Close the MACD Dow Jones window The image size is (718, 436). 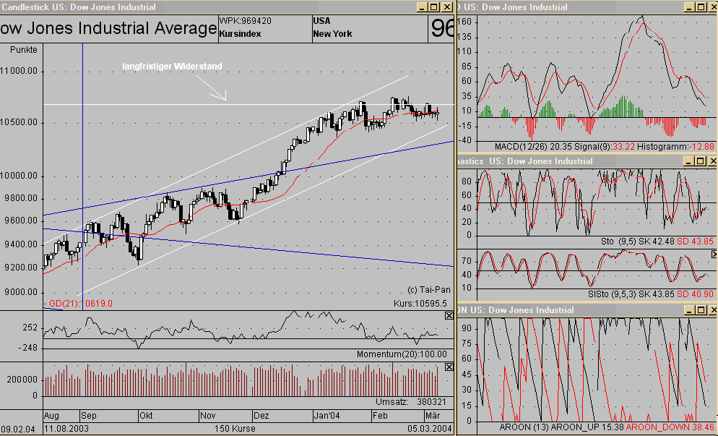[714, 7]
